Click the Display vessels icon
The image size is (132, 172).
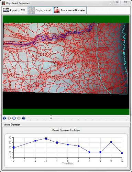point(31,10)
